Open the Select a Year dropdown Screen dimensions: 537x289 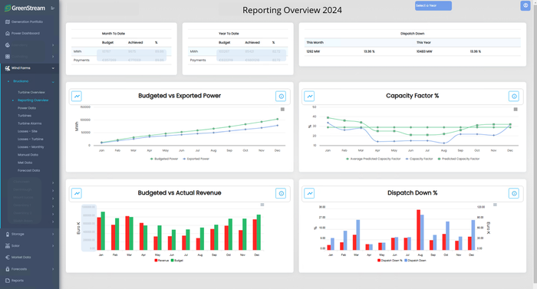pos(433,5)
